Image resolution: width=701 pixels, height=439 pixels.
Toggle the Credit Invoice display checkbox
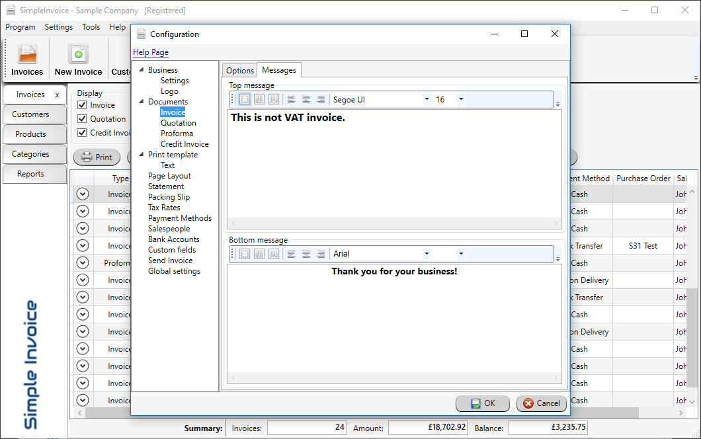coord(83,133)
